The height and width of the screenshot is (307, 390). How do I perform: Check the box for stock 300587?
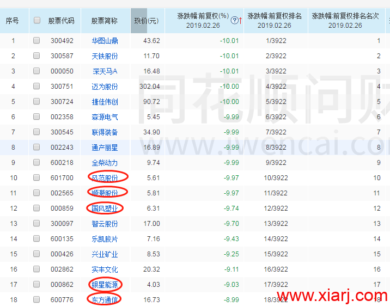pyautogui.click(x=36, y=56)
